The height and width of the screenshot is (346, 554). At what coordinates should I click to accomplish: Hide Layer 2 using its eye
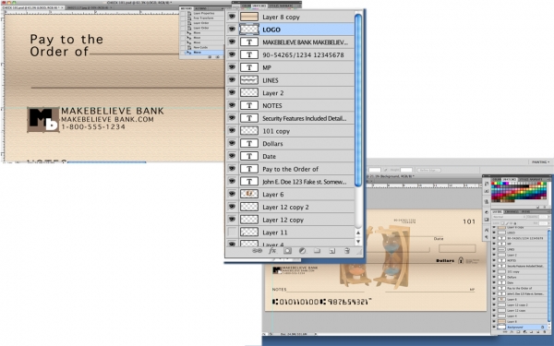[x=232, y=92]
